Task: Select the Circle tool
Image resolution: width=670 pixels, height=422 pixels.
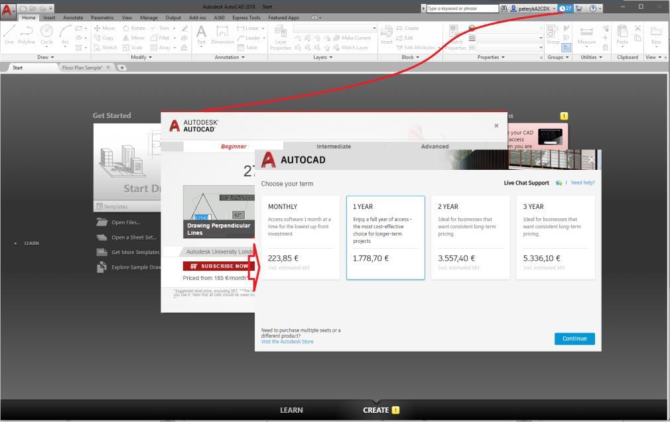Action: [46, 35]
